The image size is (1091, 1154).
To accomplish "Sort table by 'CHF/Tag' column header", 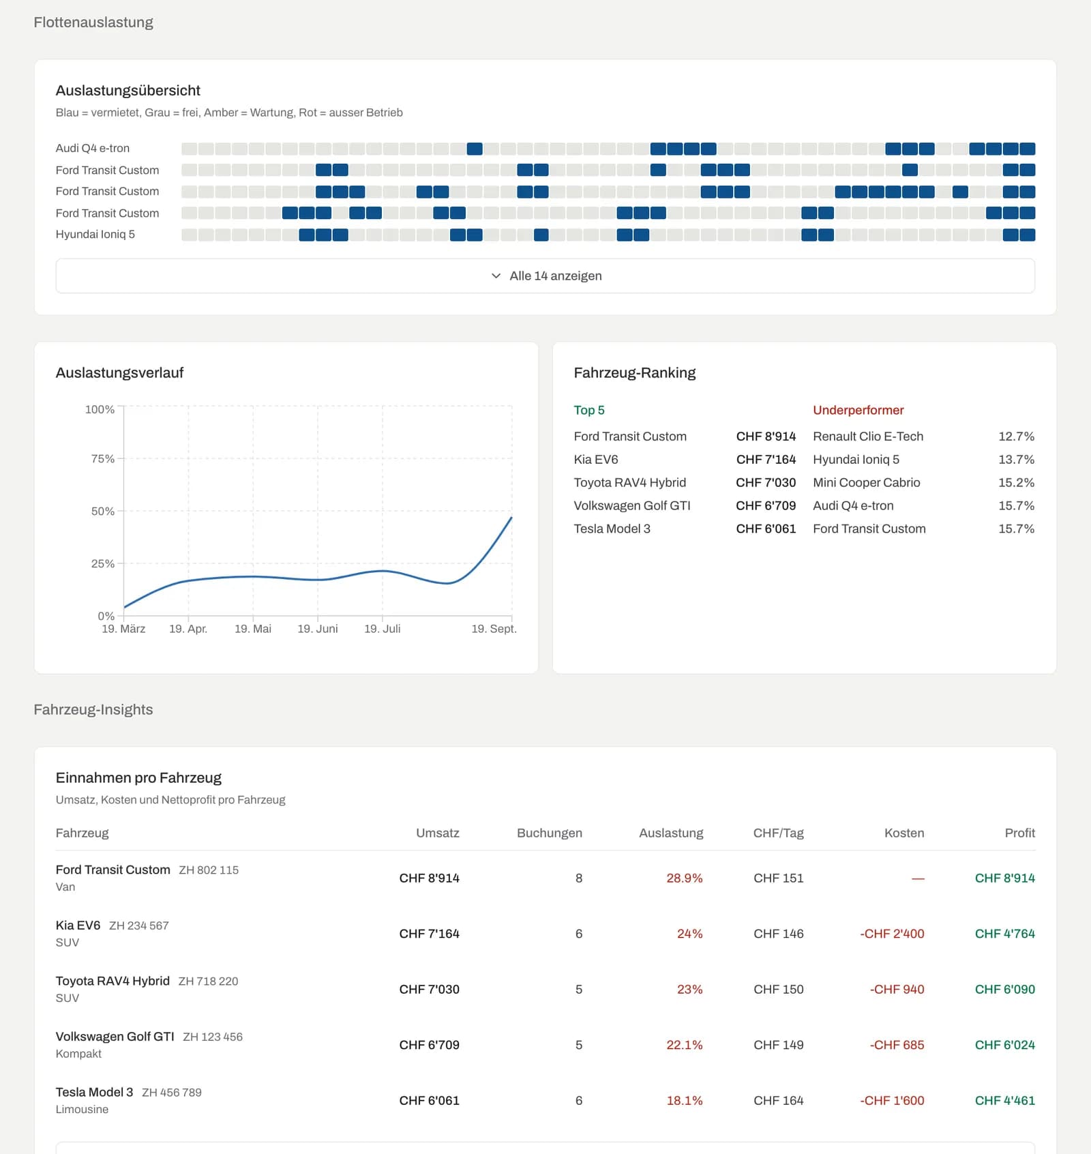I will tap(779, 833).
